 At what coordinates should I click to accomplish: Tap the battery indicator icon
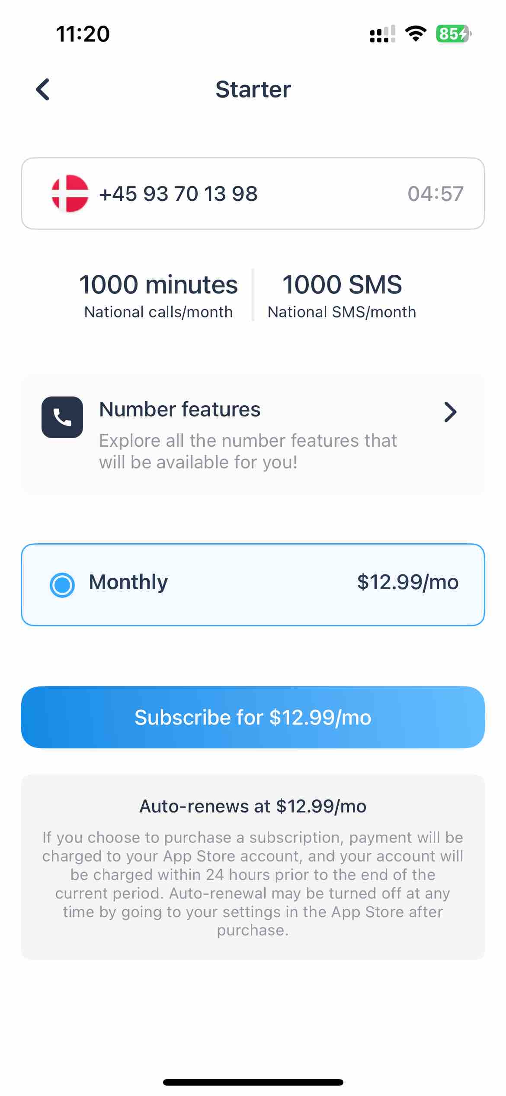[x=454, y=34]
